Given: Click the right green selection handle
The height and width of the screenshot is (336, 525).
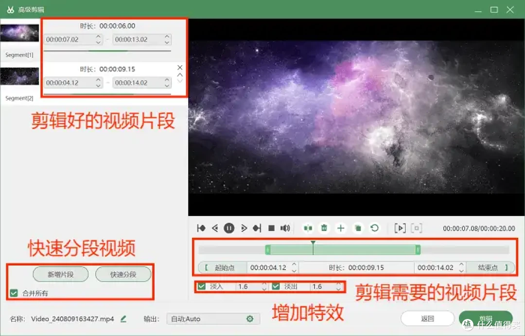Looking at the screenshot, I should (418, 249).
